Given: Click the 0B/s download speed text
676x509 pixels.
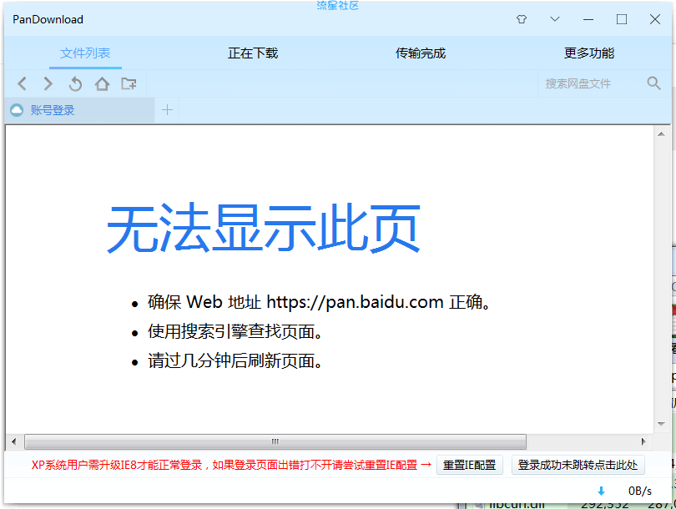Looking at the screenshot, I should click(x=640, y=491).
